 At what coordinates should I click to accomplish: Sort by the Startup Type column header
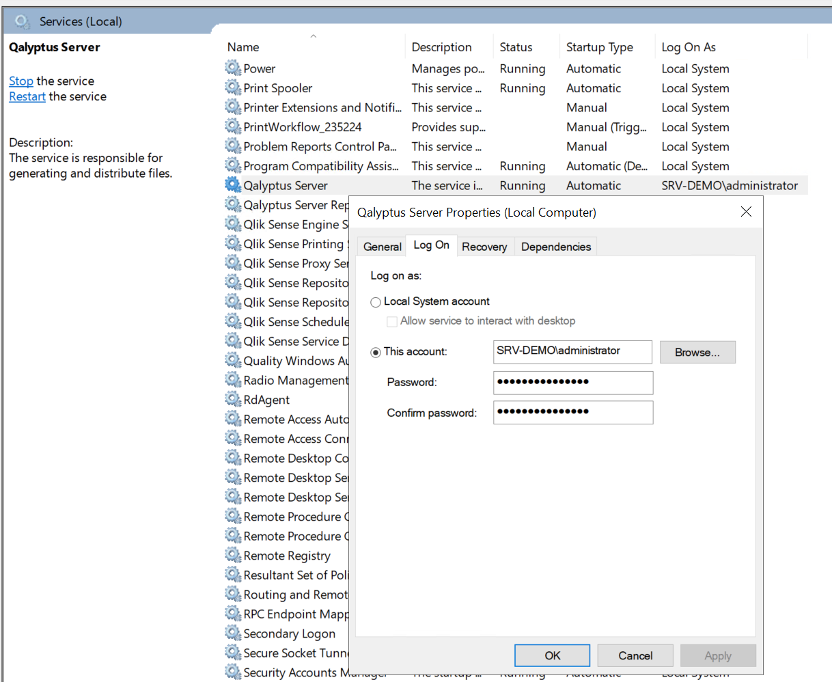point(599,47)
